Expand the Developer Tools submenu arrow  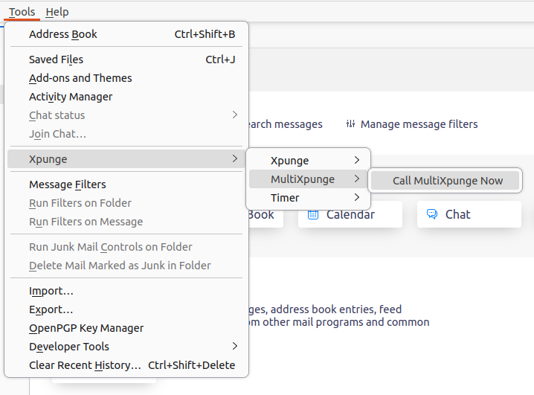pos(234,347)
